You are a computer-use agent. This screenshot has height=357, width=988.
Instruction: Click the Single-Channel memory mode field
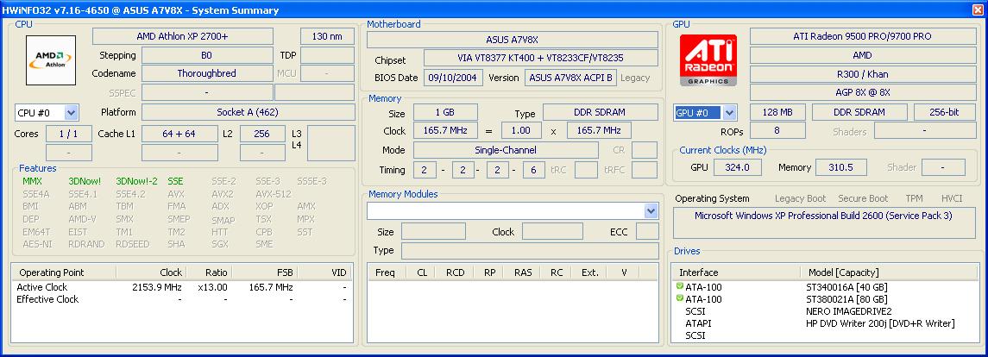coord(506,151)
